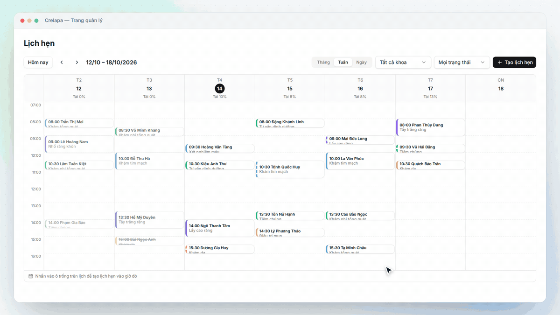Select the day 14 header
The image size is (560, 315).
coord(220,89)
